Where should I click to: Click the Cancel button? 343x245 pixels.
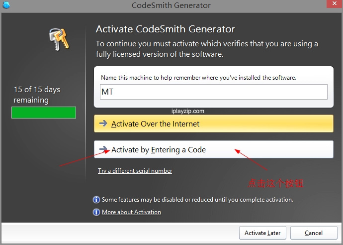(x=314, y=233)
